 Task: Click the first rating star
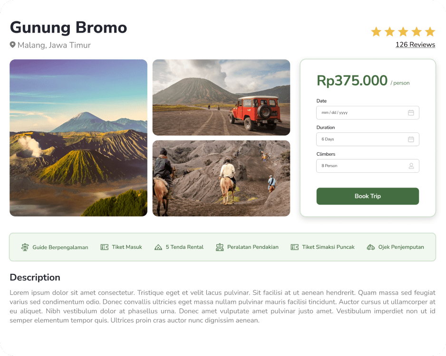pos(376,32)
